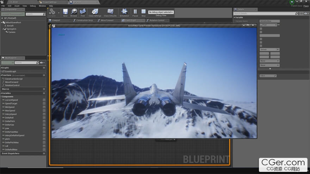This screenshot has width=310, height=174.
Task: Toggle the DeltaRoll variable's visibility
Action: point(44,118)
